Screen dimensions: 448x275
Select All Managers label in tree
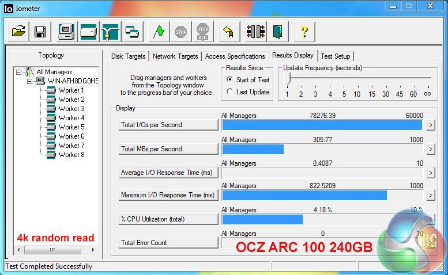click(x=54, y=72)
